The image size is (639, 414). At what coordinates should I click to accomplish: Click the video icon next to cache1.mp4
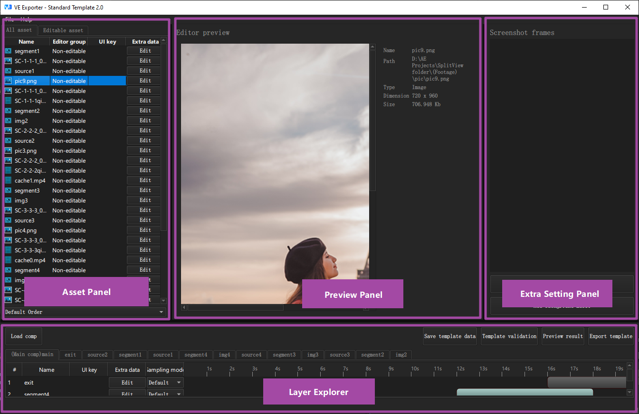tap(8, 180)
